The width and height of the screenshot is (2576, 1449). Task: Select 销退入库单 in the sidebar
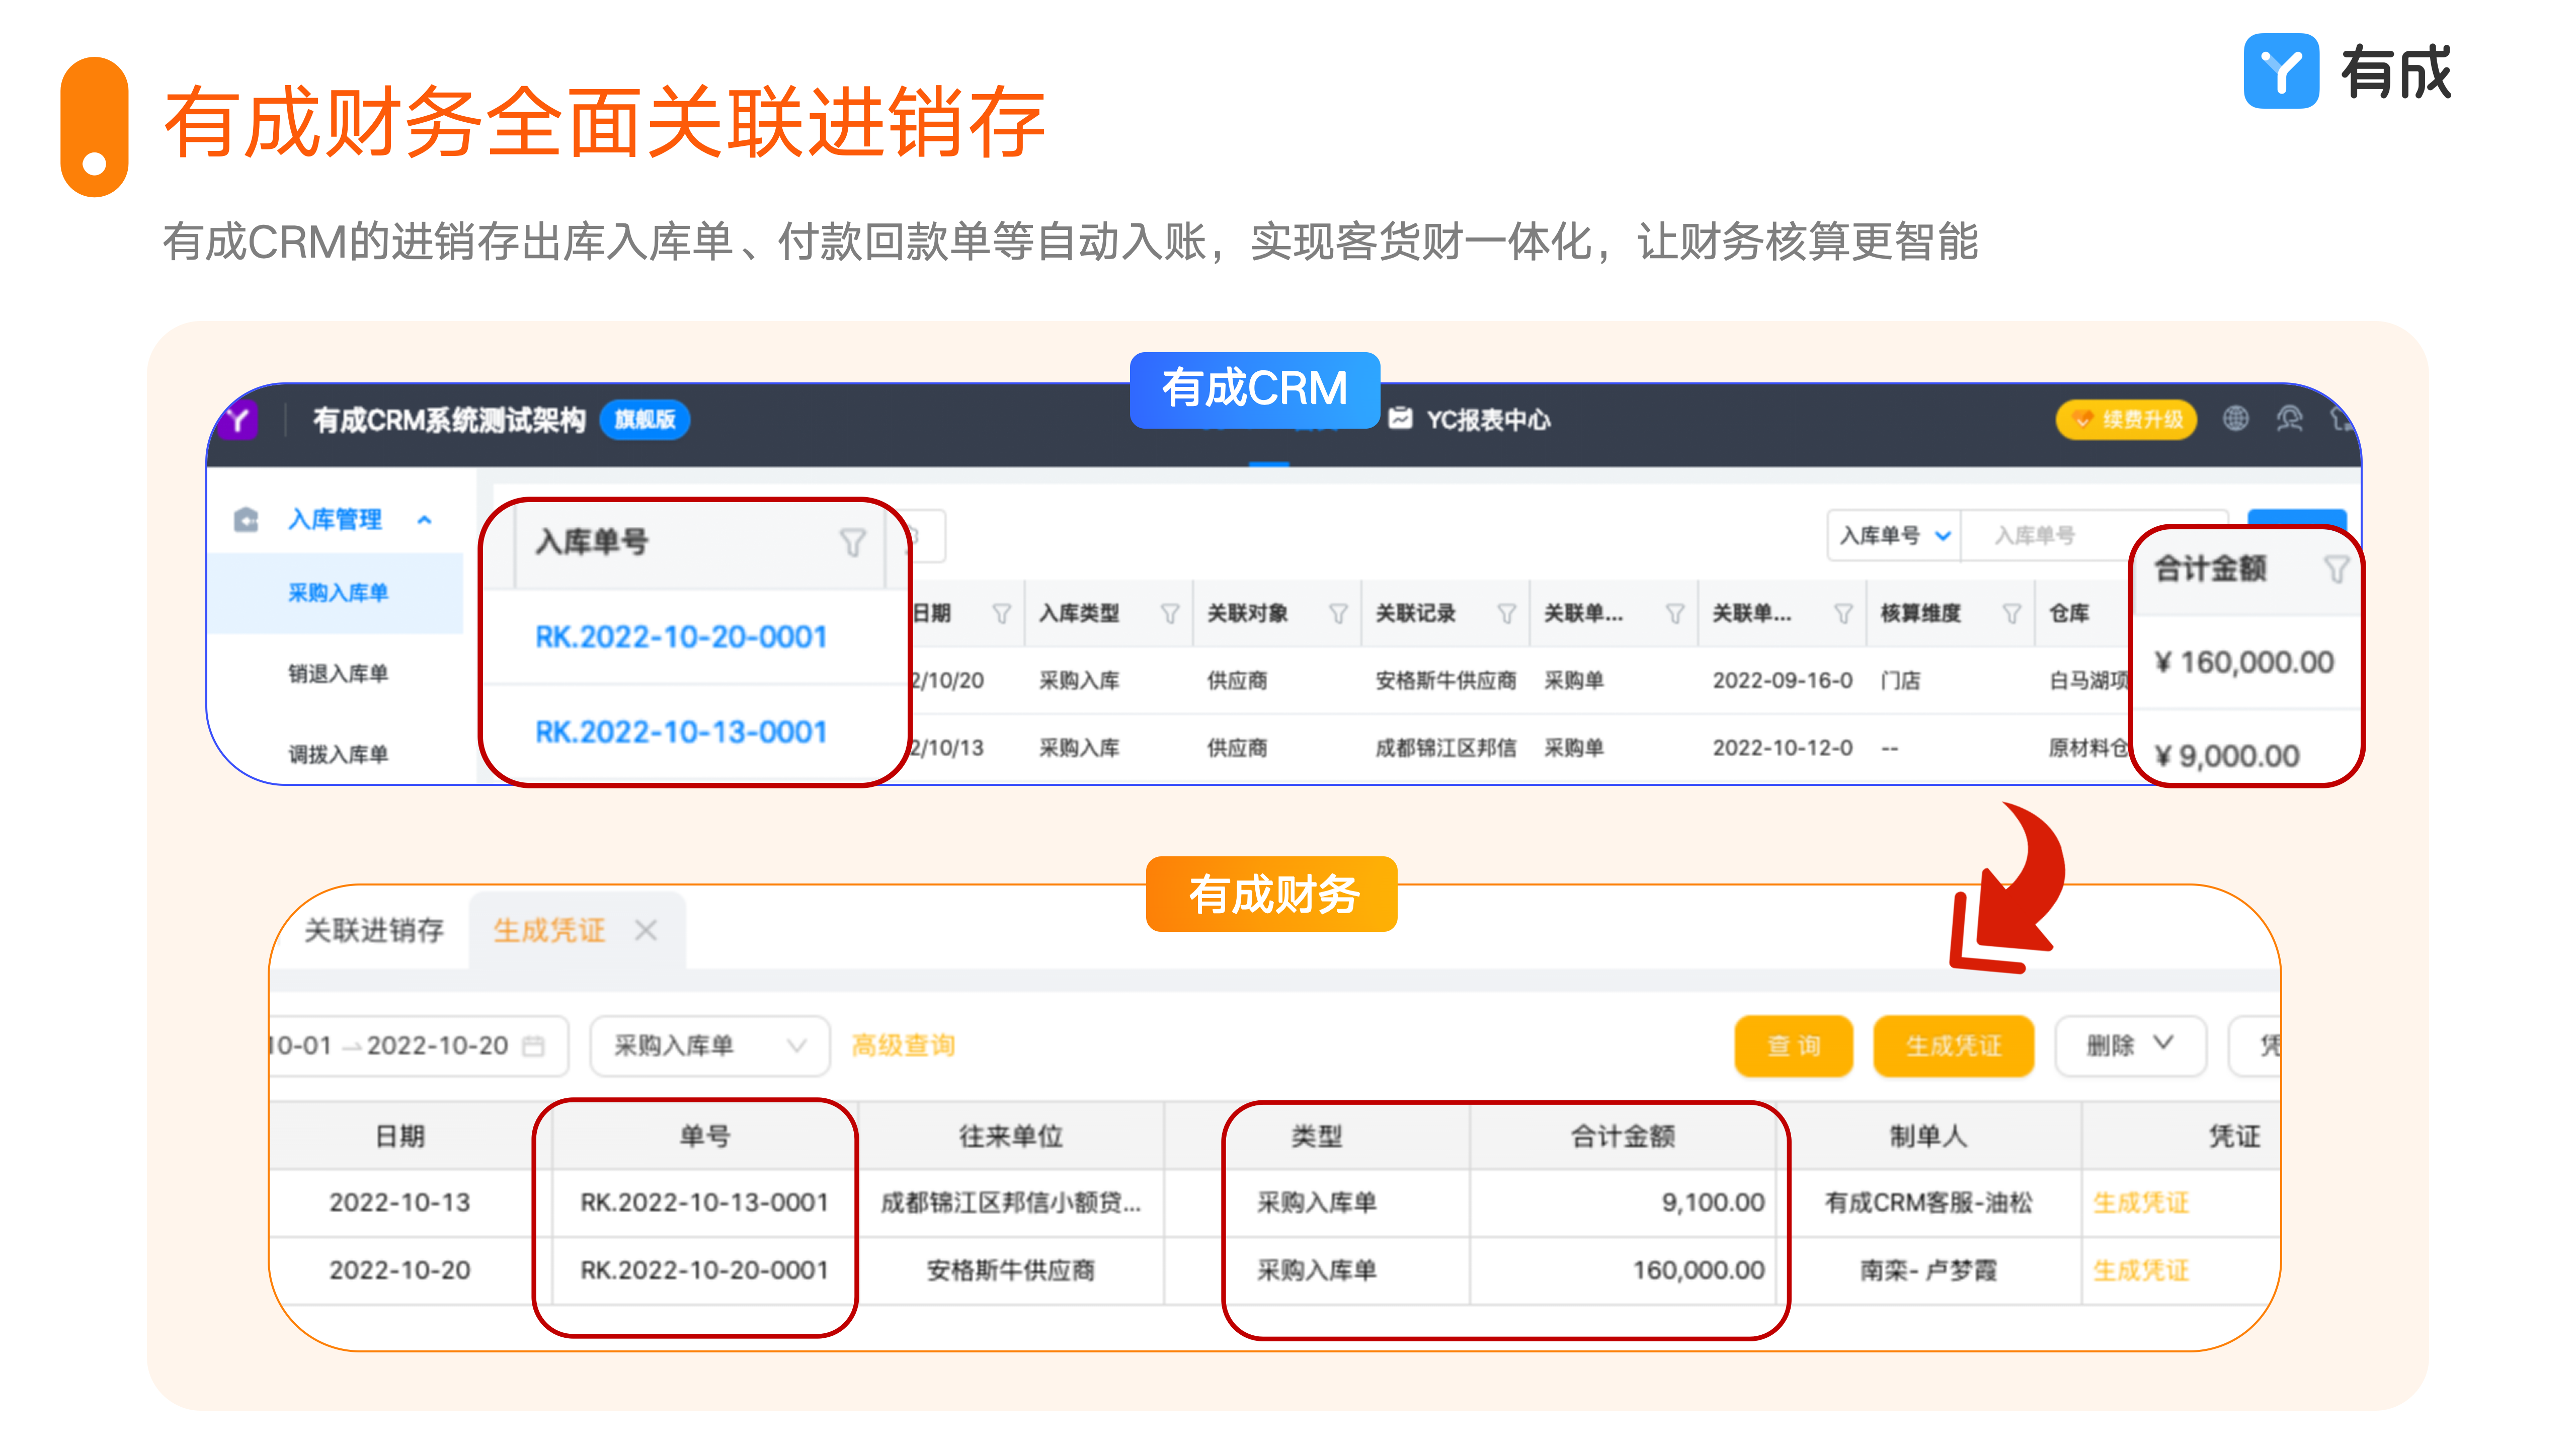(x=338, y=673)
